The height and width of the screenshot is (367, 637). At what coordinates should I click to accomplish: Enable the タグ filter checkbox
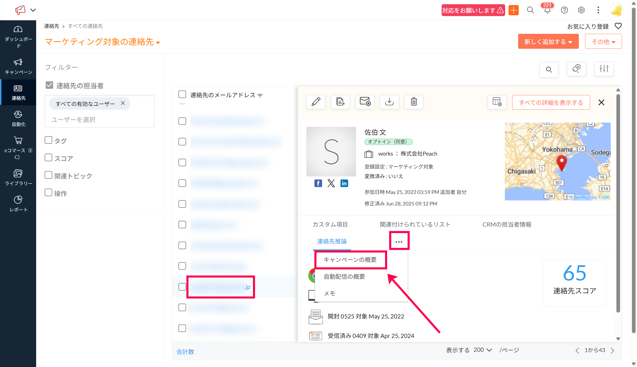49,140
